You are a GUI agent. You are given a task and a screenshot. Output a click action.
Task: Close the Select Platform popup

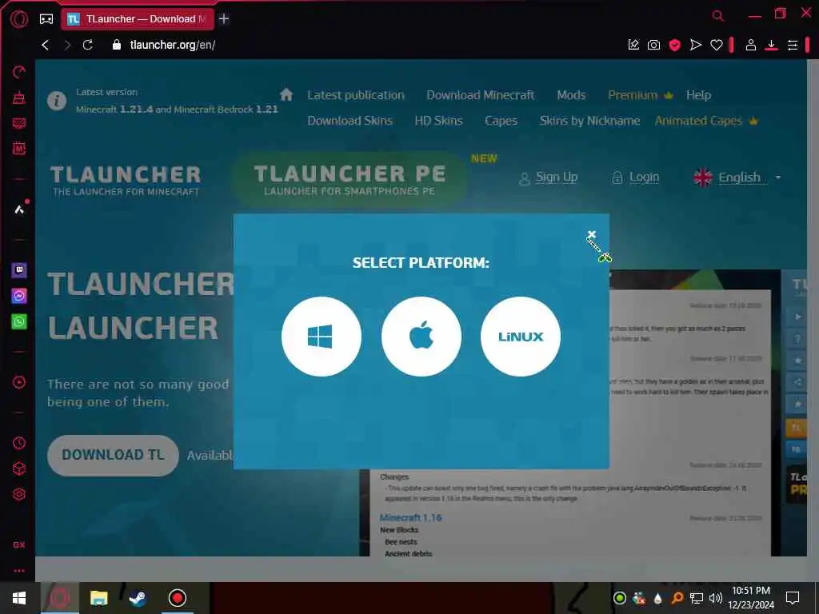coord(591,234)
